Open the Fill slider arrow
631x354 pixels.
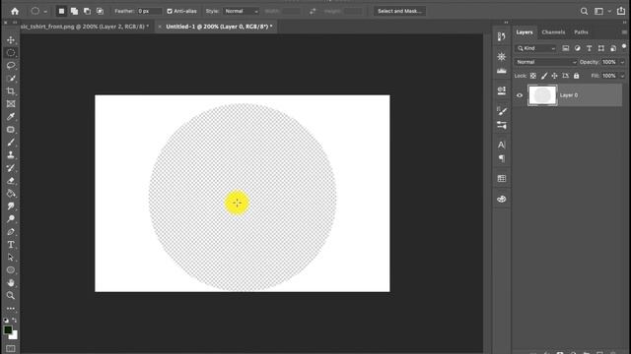coord(622,76)
